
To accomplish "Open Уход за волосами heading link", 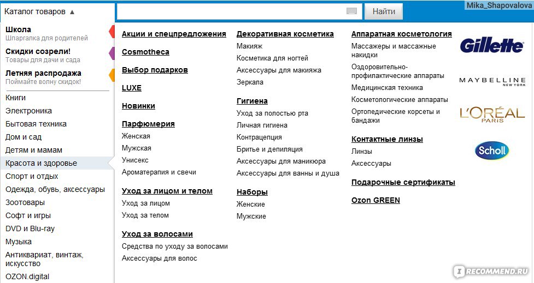I will click(157, 234).
